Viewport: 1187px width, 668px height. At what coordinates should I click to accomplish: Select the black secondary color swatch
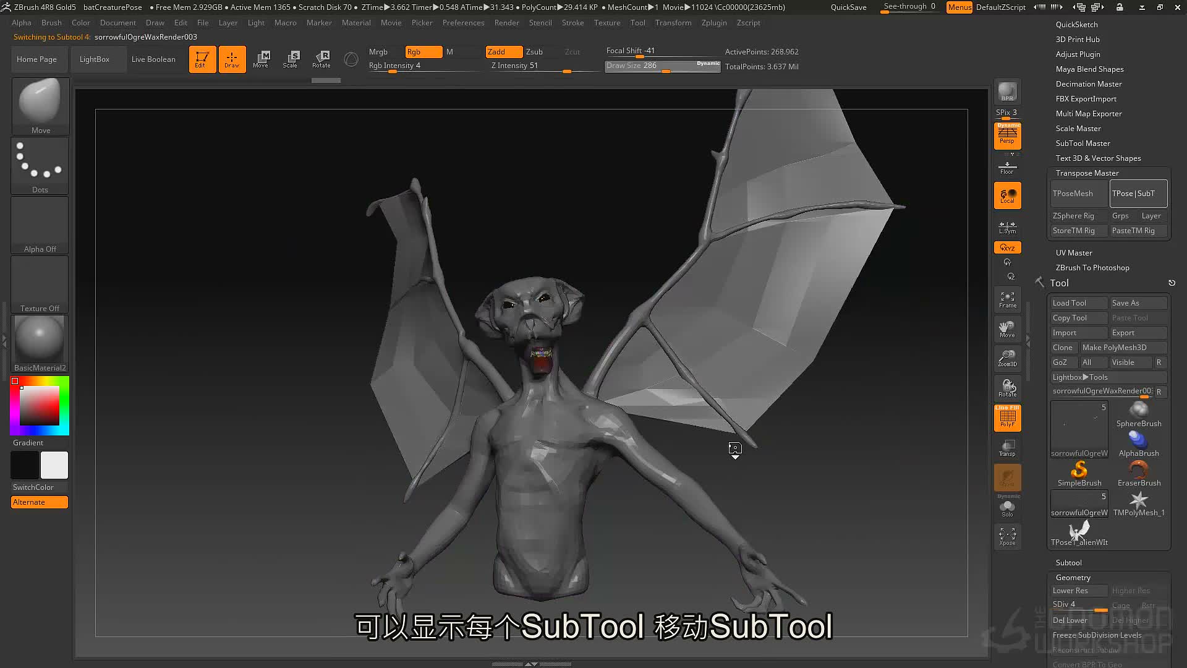[25, 465]
